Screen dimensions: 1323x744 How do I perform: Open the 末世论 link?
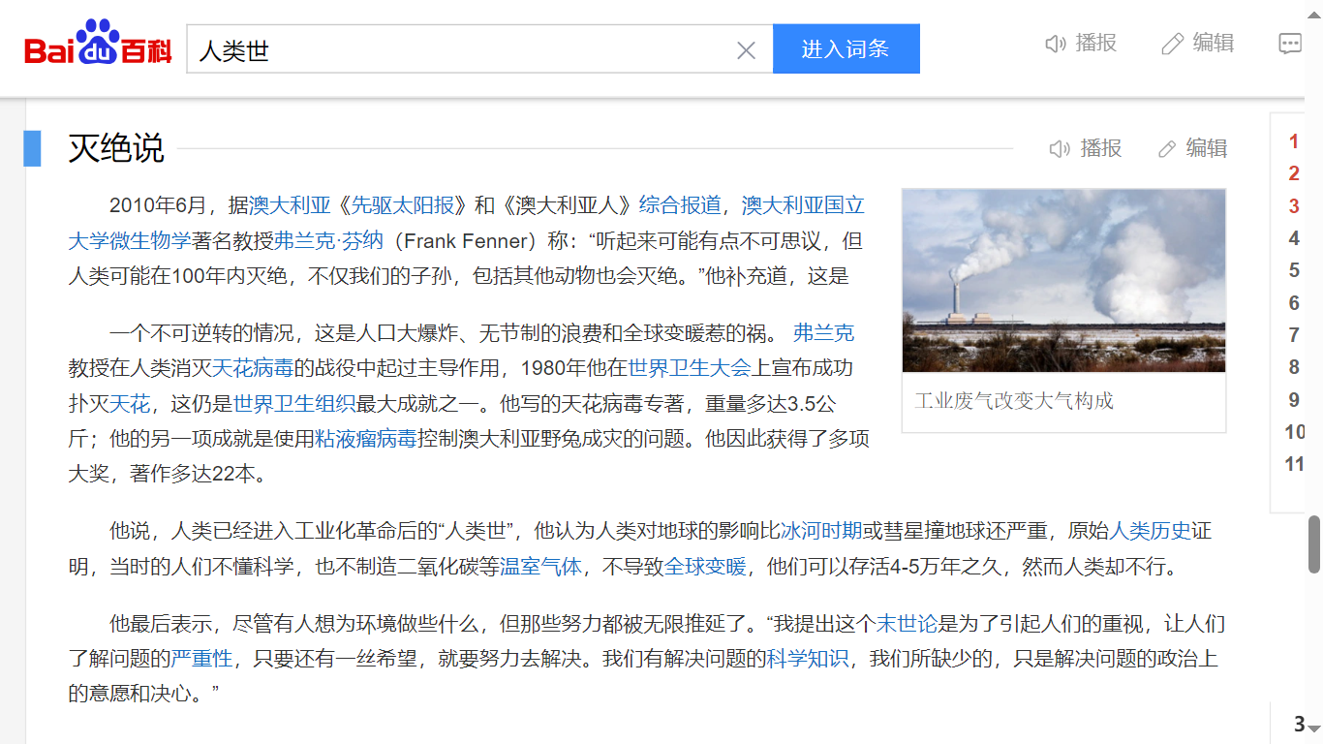(x=908, y=624)
